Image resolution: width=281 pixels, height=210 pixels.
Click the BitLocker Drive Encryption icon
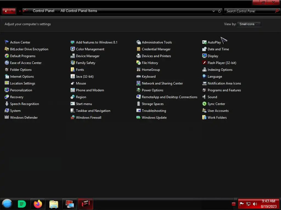point(7,49)
